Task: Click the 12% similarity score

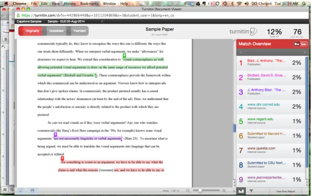Action: [x=274, y=32]
